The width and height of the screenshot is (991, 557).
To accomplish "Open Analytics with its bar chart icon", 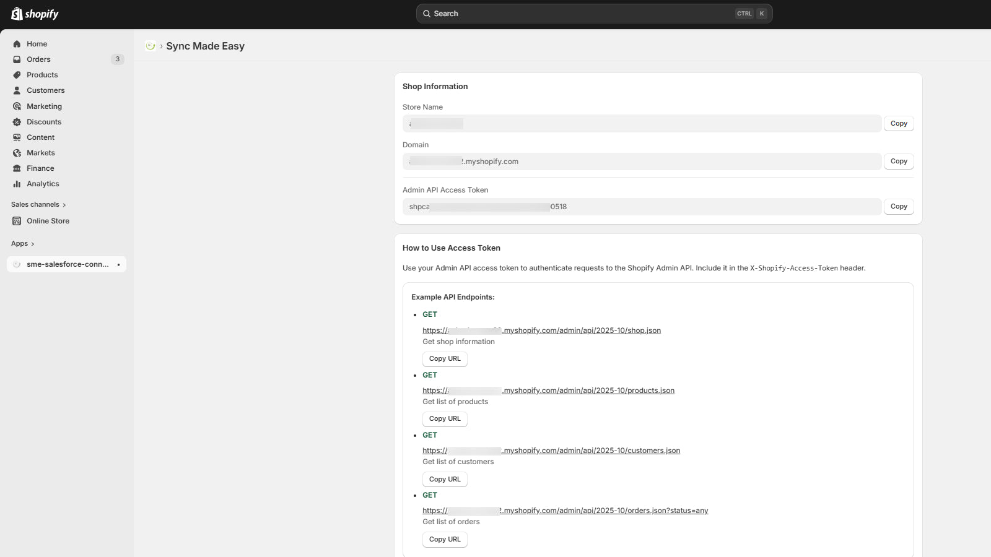I will (x=17, y=183).
